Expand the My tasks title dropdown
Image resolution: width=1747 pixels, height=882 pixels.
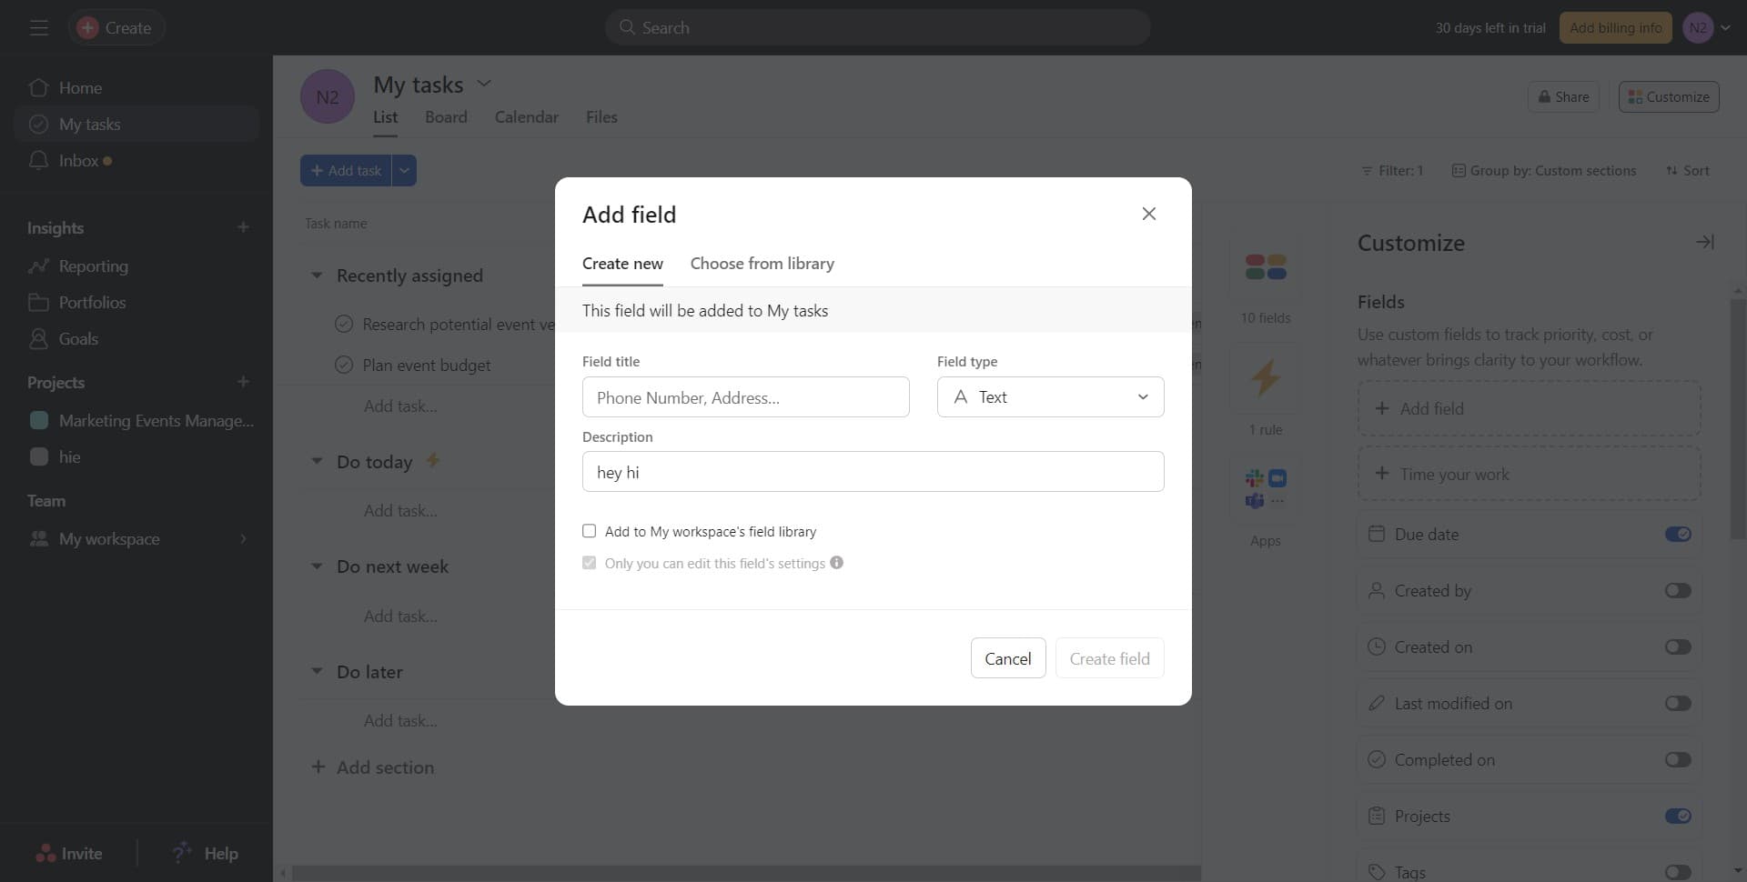click(484, 84)
